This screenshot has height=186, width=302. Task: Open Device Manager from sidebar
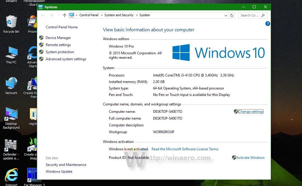pyautogui.click(x=58, y=38)
